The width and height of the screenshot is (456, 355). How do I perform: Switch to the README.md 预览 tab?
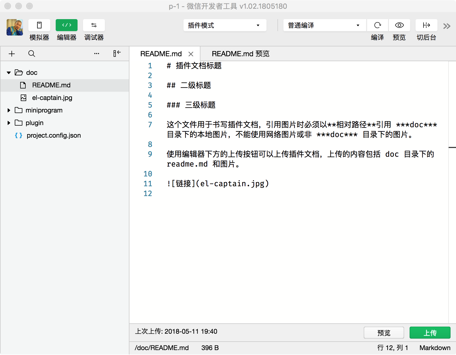pyautogui.click(x=240, y=54)
